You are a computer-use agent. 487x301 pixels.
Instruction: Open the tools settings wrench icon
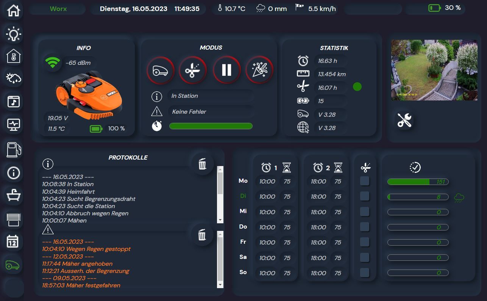[404, 120]
